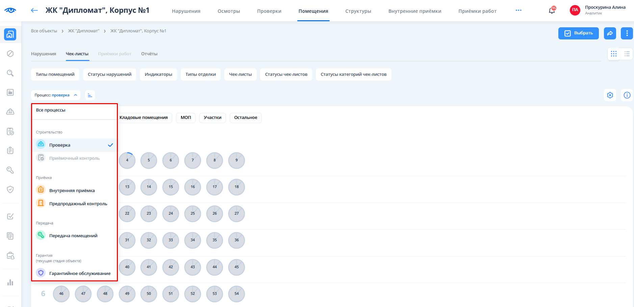The image size is (634, 307).
Task: Click the info circle icon
Action: click(627, 95)
